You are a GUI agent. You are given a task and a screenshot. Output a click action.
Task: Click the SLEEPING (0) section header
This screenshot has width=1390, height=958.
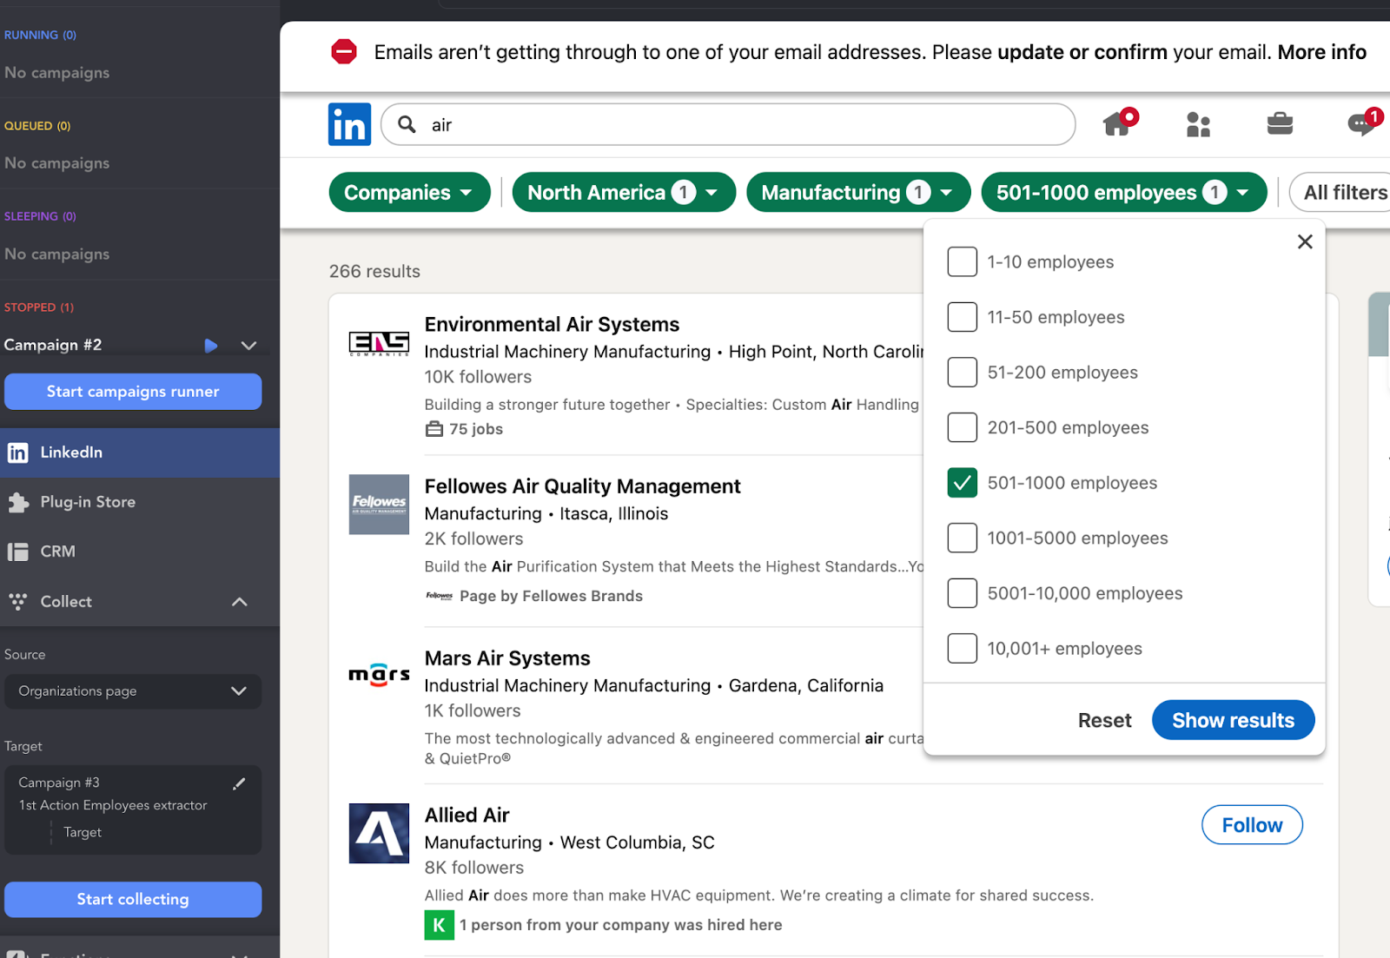pyautogui.click(x=40, y=216)
